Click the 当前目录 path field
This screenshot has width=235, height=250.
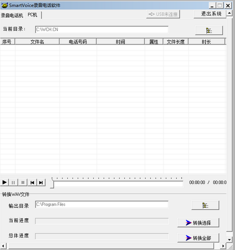(102, 30)
